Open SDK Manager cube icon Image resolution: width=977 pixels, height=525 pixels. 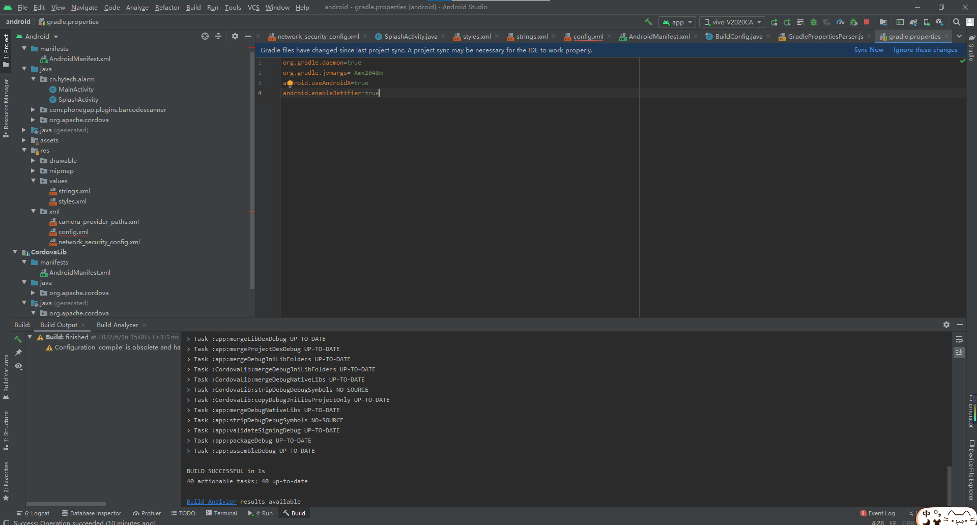pyautogui.click(x=940, y=22)
